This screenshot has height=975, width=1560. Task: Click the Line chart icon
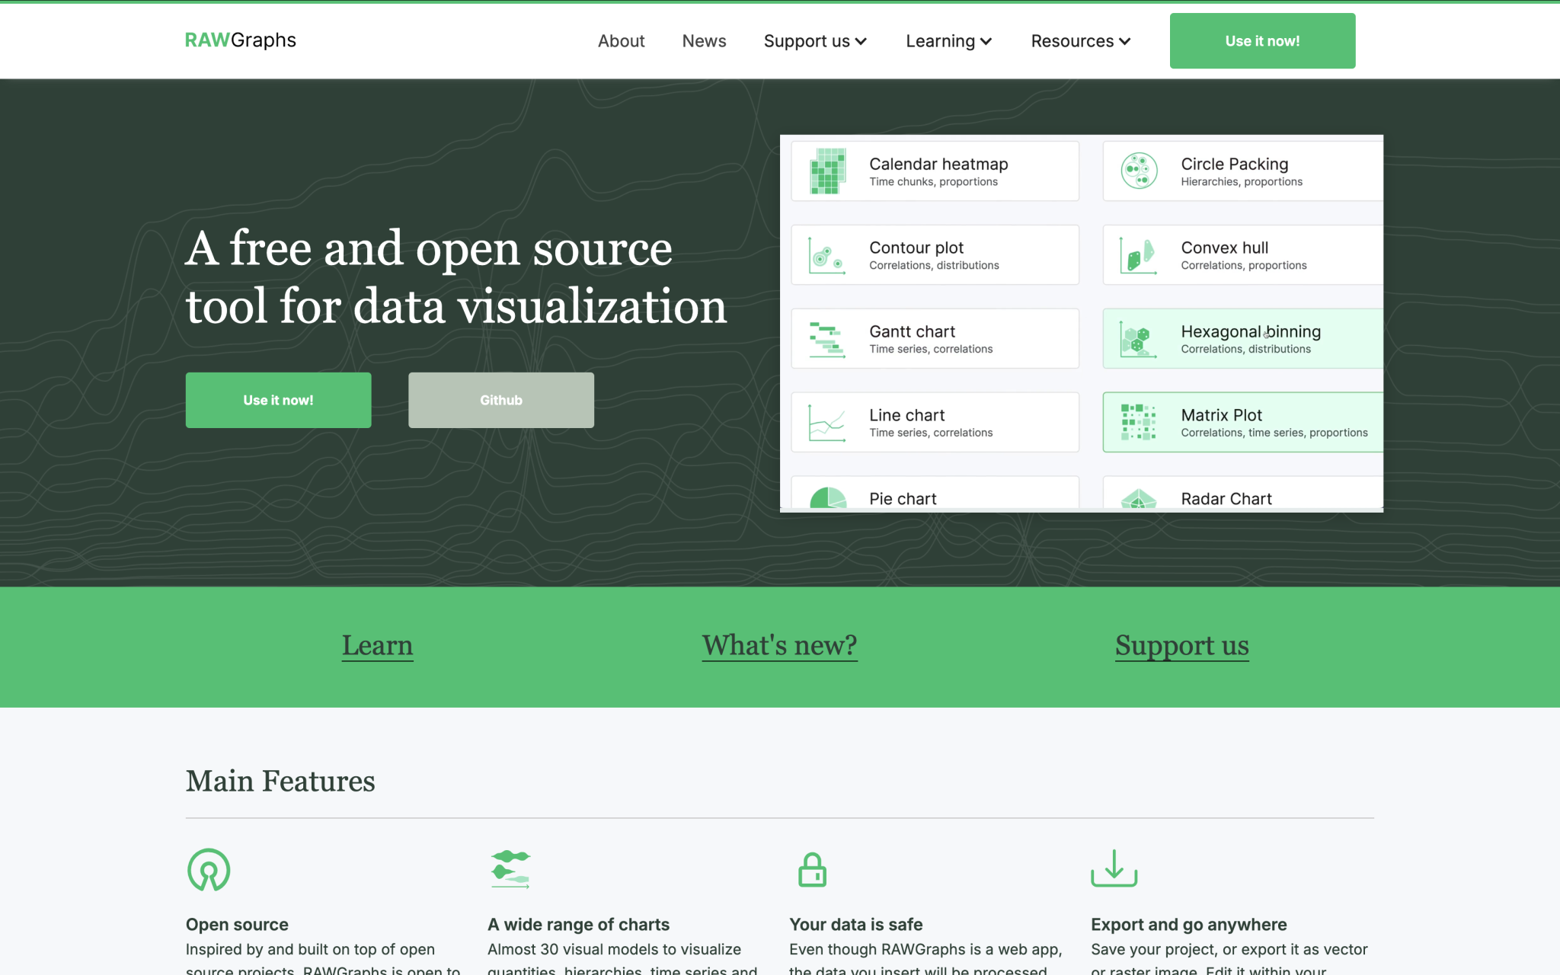coord(827,423)
